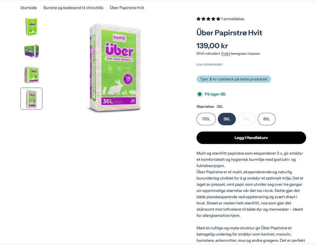Click the Über Papirstrø Hvit product title
The height and width of the screenshot is (248, 316).
click(229, 33)
